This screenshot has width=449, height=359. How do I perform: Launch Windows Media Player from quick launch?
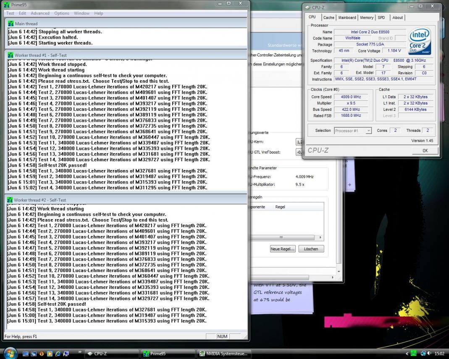click(x=50, y=354)
